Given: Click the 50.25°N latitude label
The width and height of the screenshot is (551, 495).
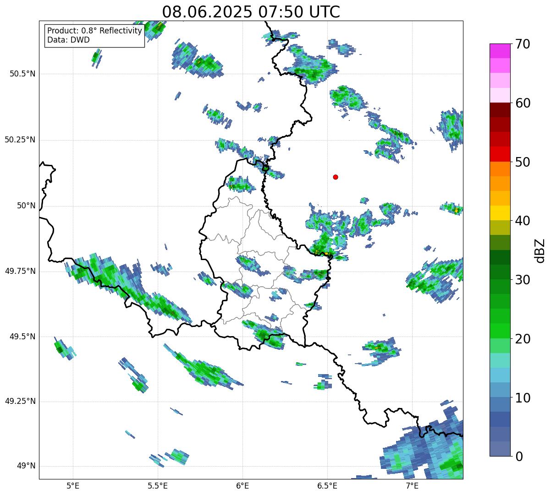Looking at the screenshot, I should point(20,140).
